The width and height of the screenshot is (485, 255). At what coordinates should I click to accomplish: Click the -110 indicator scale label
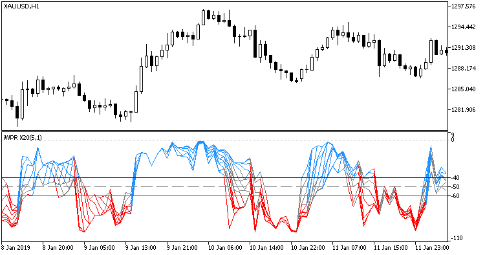pos(457,238)
